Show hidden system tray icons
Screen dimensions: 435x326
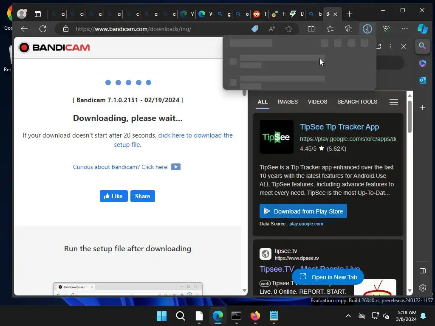348,316
